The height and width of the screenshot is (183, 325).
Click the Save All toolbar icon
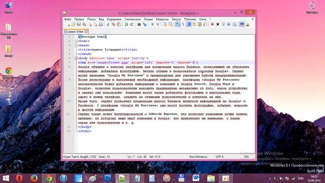click(84, 24)
